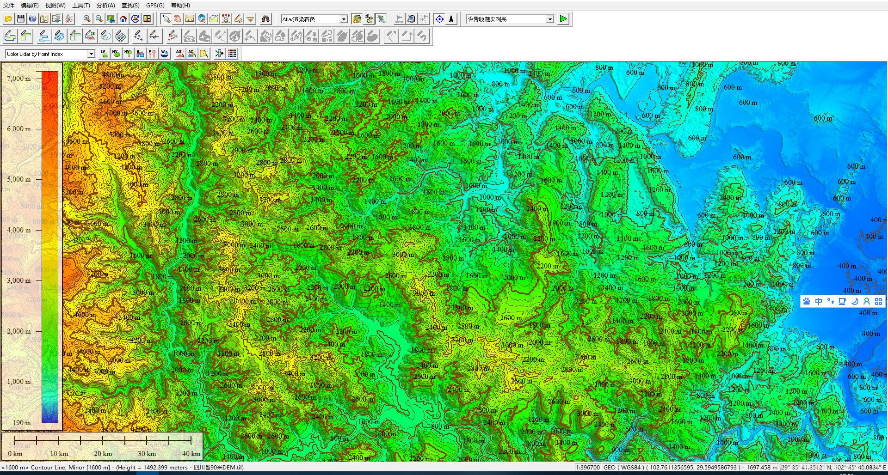Run favorites with green play button
The width and height of the screenshot is (888, 475).
[563, 19]
